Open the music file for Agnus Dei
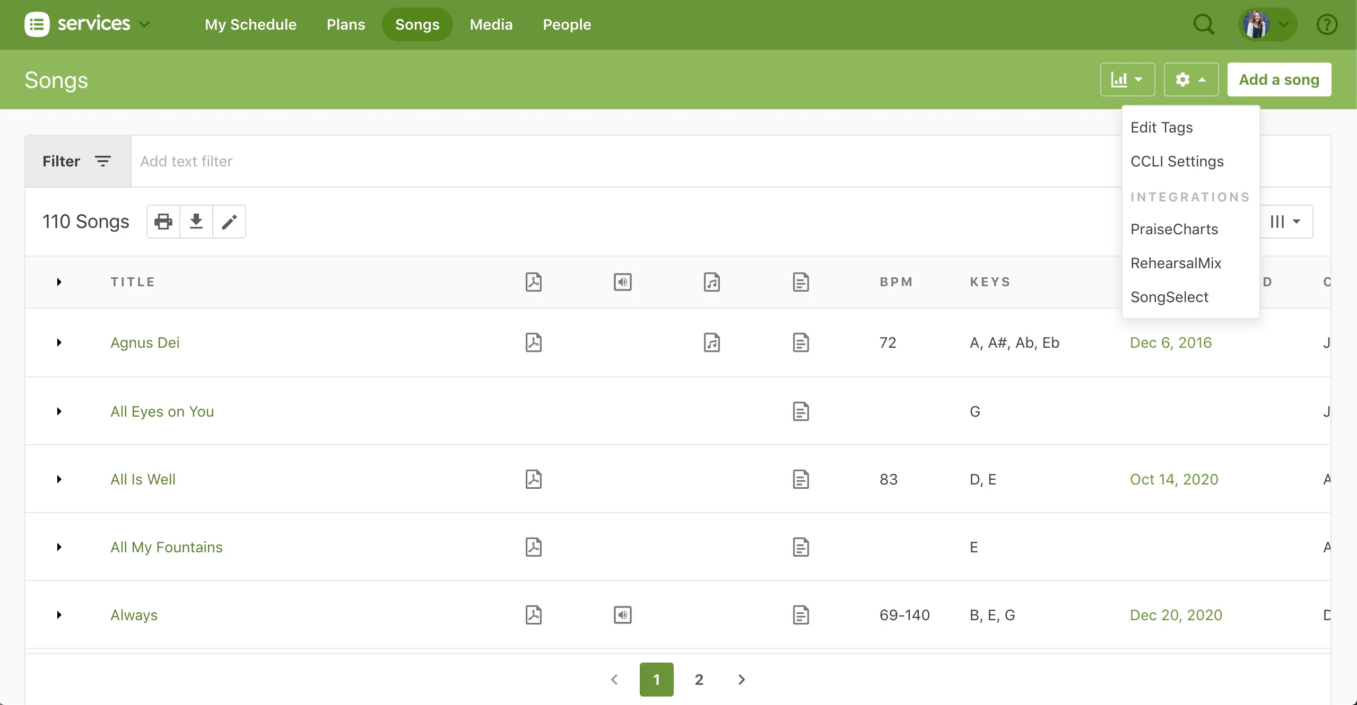Screen dimensions: 1357x705 711,342
